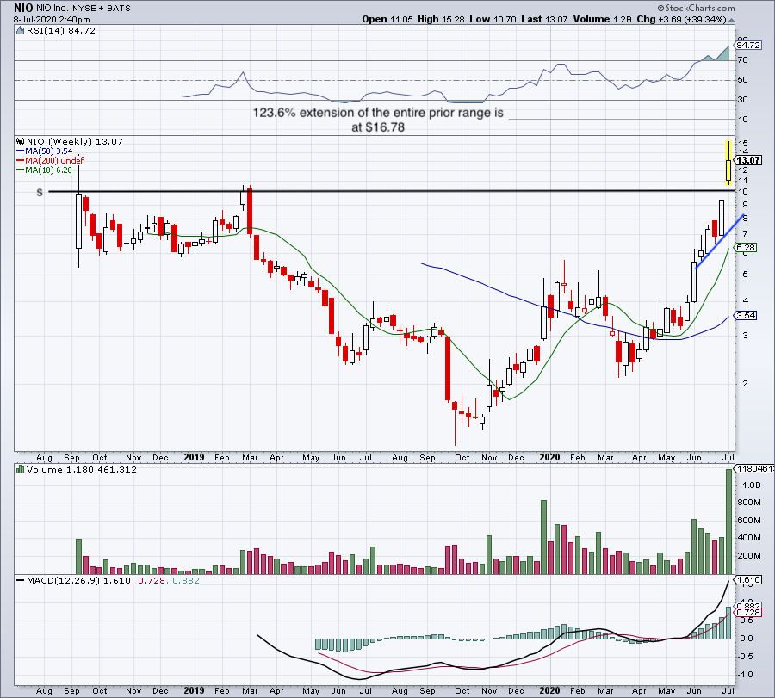Select the MACD legend line marker
Viewport: 775px width, 698px height.
[21, 580]
